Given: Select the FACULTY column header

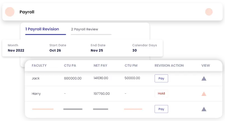Looking at the screenshot, I should pos(39,66).
